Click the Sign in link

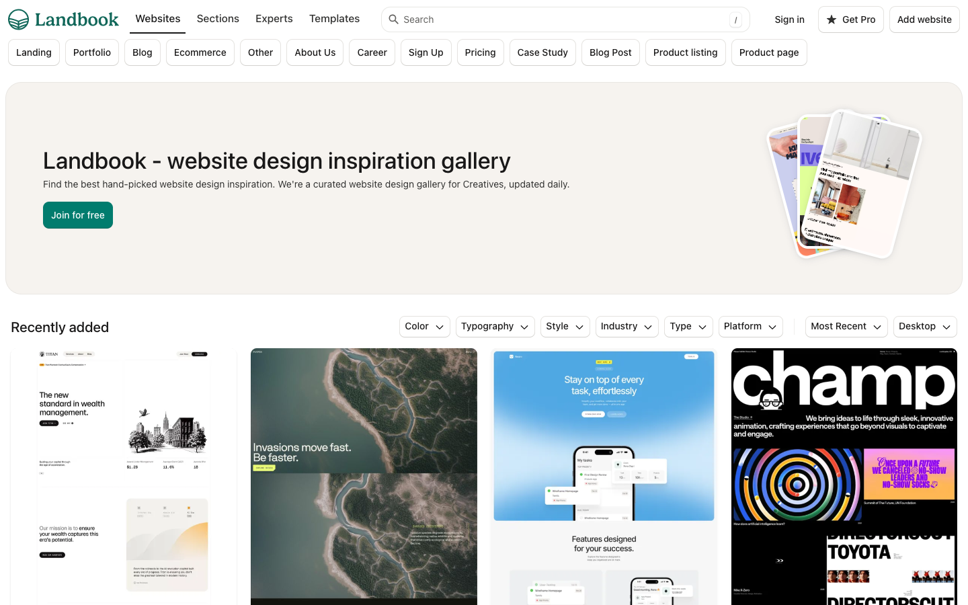[x=789, y=19]
